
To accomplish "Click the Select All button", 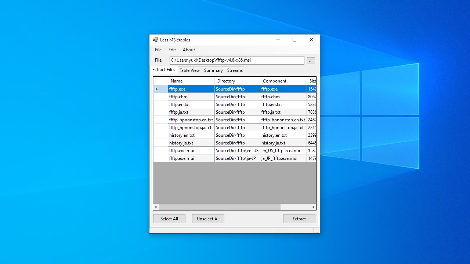I will 169,219.
